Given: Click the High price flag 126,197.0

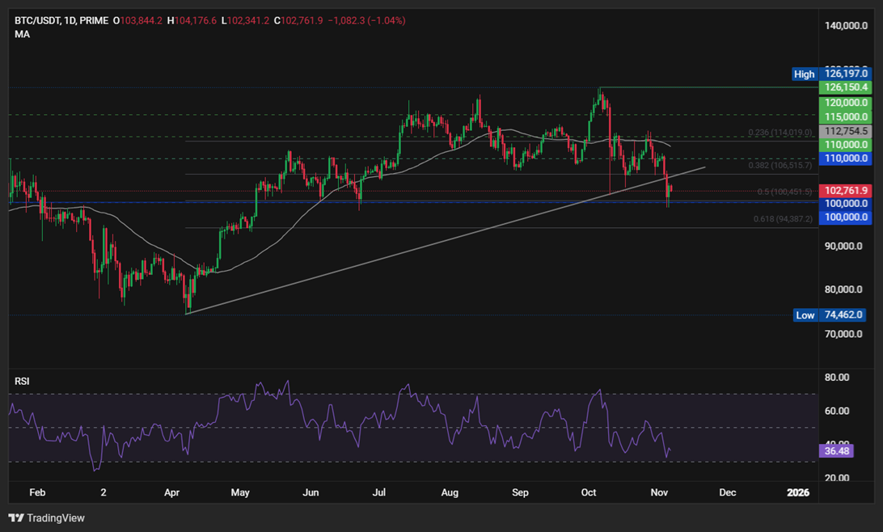Looking at the screenshot, I should 846,74.
